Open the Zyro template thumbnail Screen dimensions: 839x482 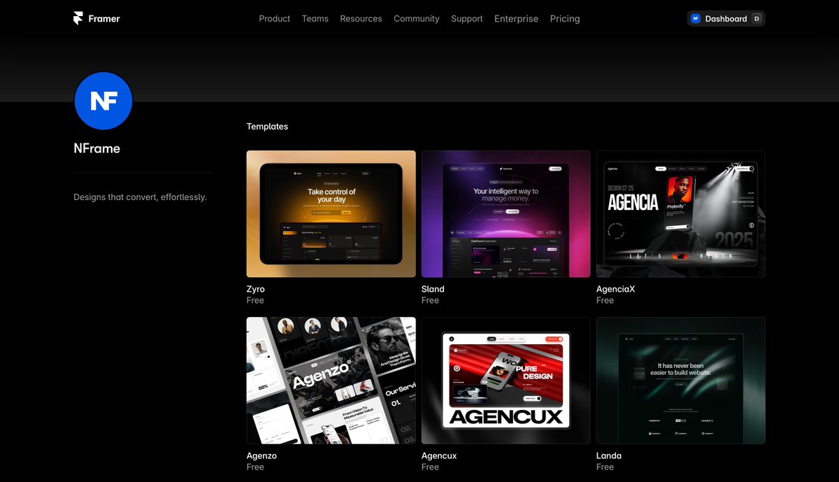tap(331, 214)
